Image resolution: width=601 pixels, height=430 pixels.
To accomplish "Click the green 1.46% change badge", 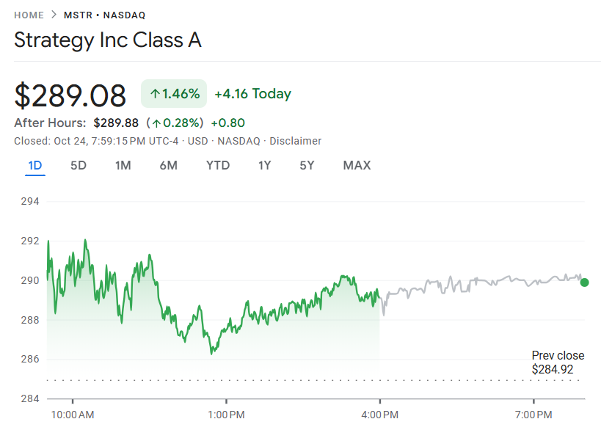I will (x=174, y=94).
